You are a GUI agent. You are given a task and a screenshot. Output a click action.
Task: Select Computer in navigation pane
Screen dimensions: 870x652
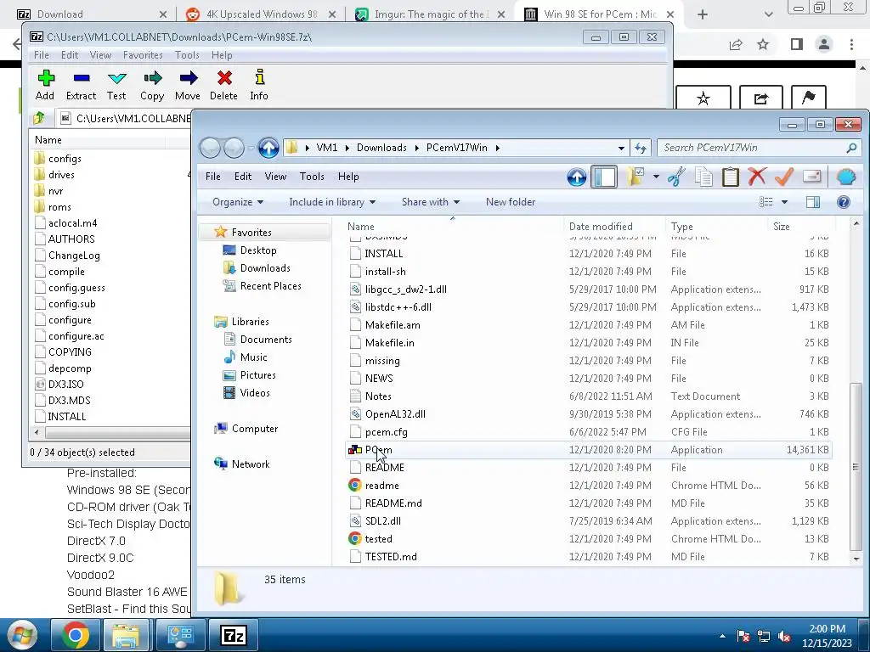coord(255,429)
